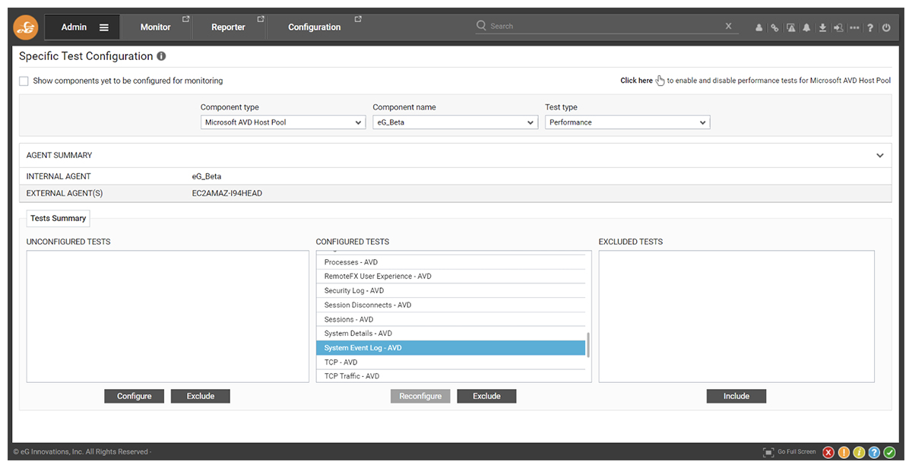Image resolution: width=912 pixels, height=468 pixels.
Task: Click inside the Unconfigured Tests list box
Action: click(168, 317)
